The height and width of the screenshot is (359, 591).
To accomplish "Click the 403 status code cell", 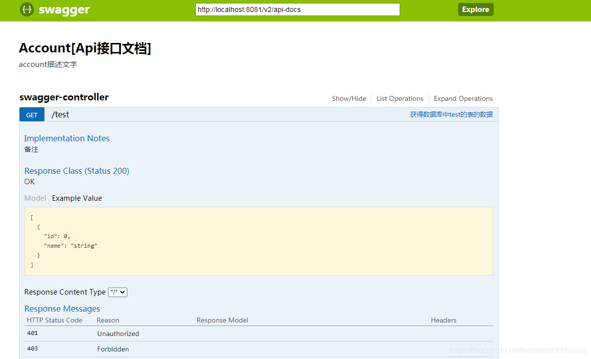I will pos(32,349).
